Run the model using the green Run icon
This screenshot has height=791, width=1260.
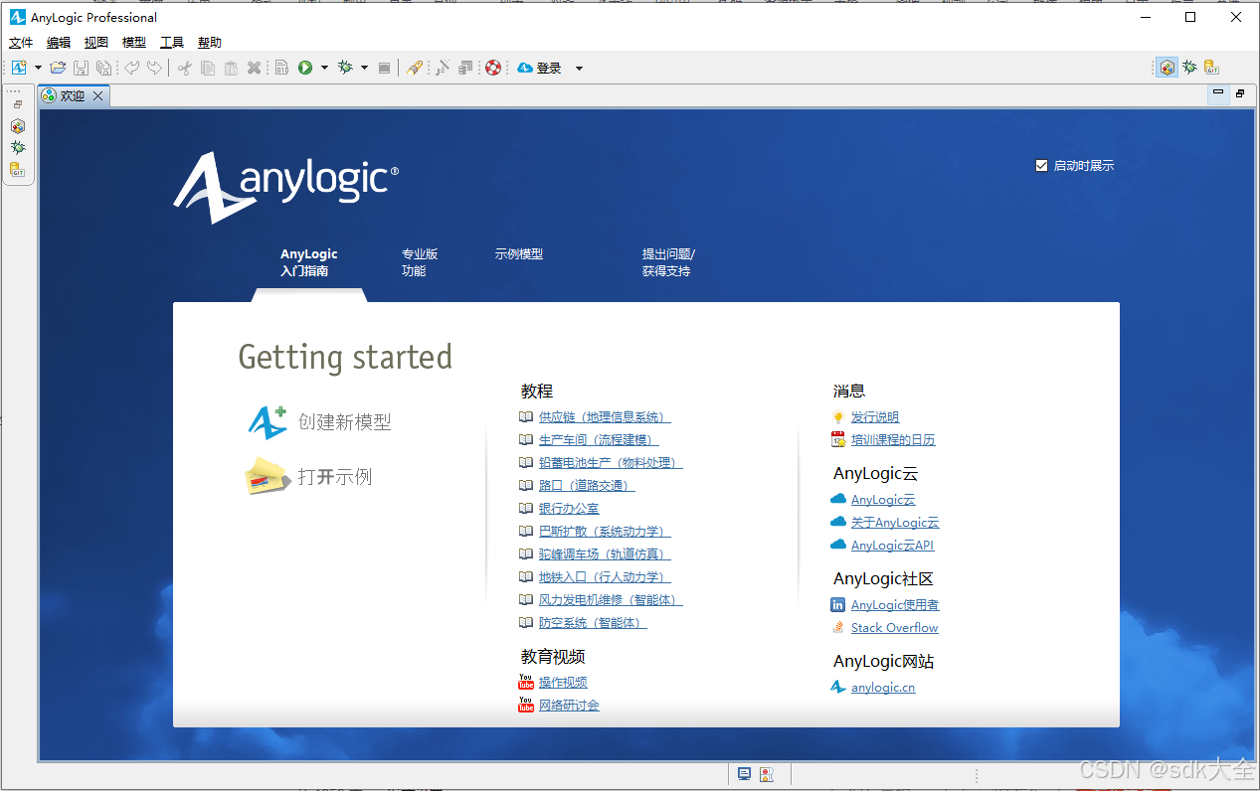click(x=306, y=67)
